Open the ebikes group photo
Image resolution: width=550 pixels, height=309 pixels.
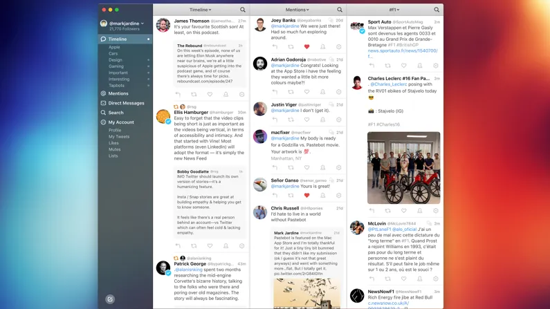(x=404, y=168)
